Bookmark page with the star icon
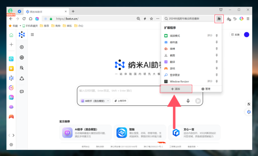The height and width of the screenshot is (156, 258). 152,19
